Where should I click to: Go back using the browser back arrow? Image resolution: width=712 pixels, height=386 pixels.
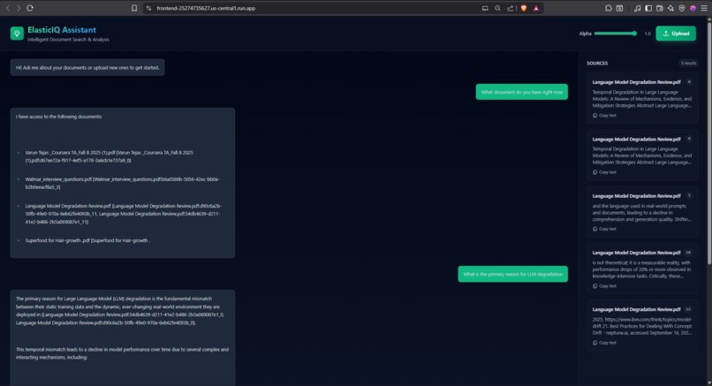(8, 8)
